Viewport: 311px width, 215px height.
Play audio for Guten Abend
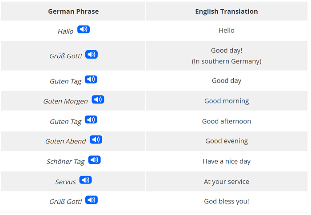click(96, 140)
